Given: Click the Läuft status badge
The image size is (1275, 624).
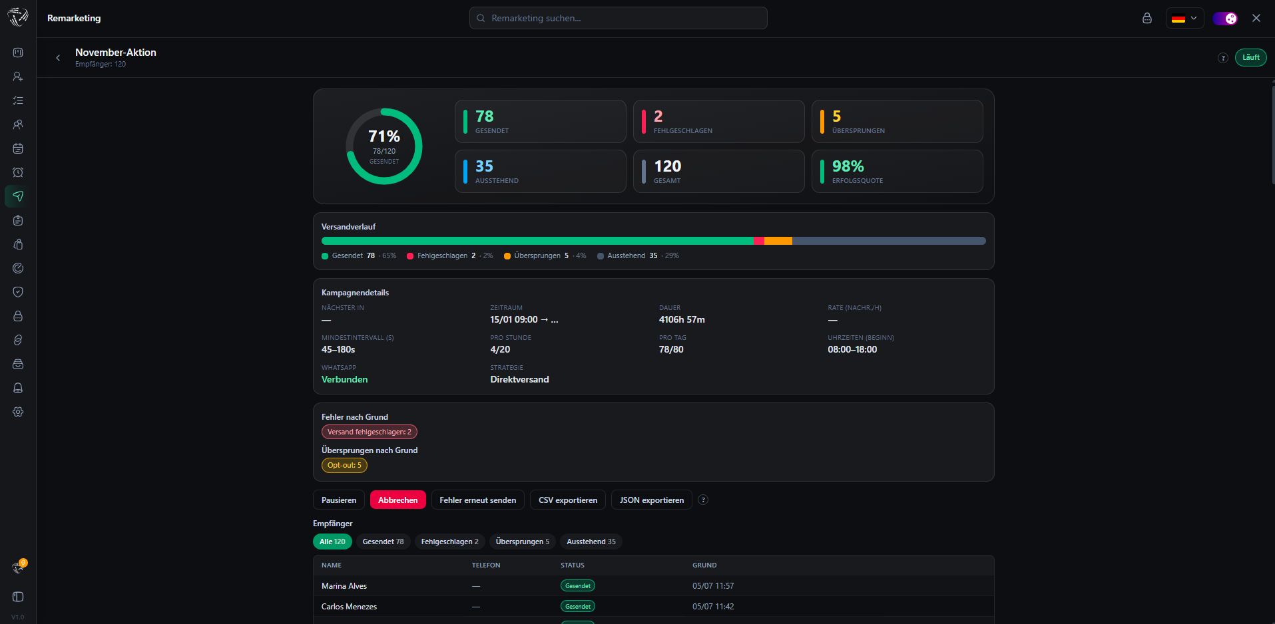Looking at the screenshot, I should click(1251, 57).
